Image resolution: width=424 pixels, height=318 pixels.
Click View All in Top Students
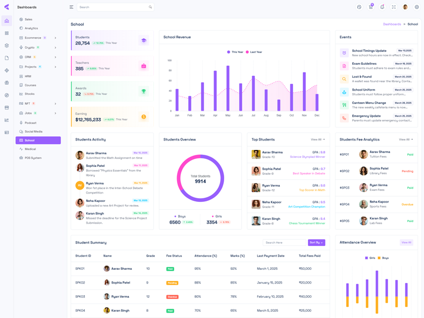317,139
